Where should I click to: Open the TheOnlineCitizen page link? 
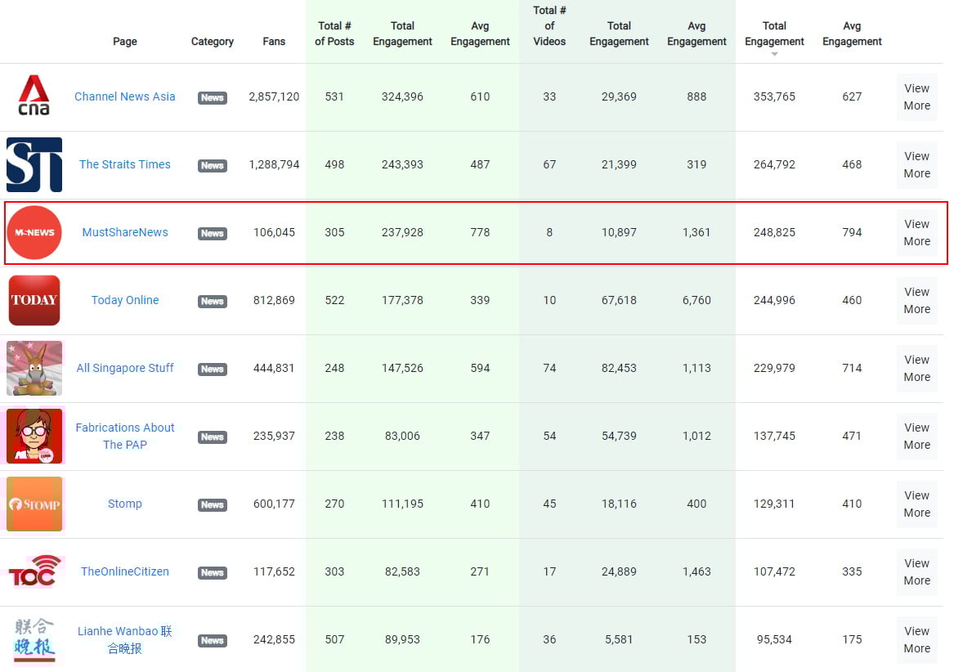(x=125, y=571)
